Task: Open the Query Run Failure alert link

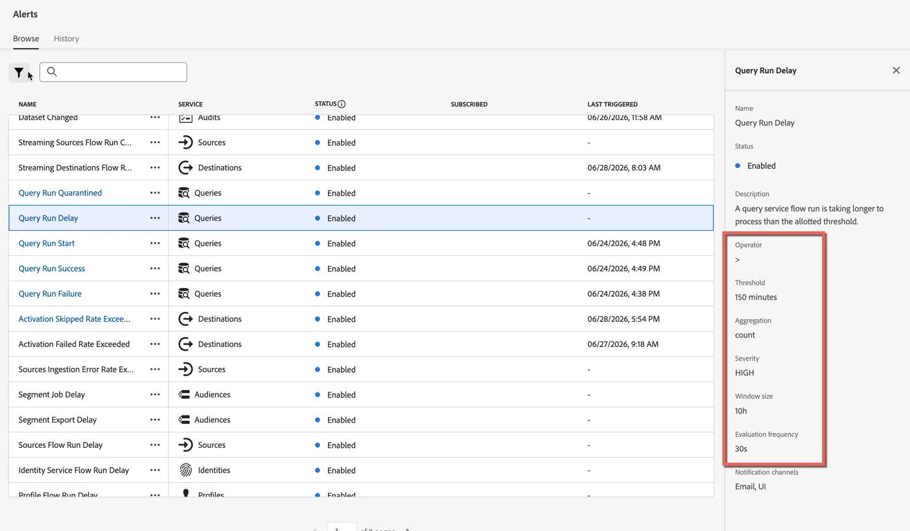Action: 50,293
